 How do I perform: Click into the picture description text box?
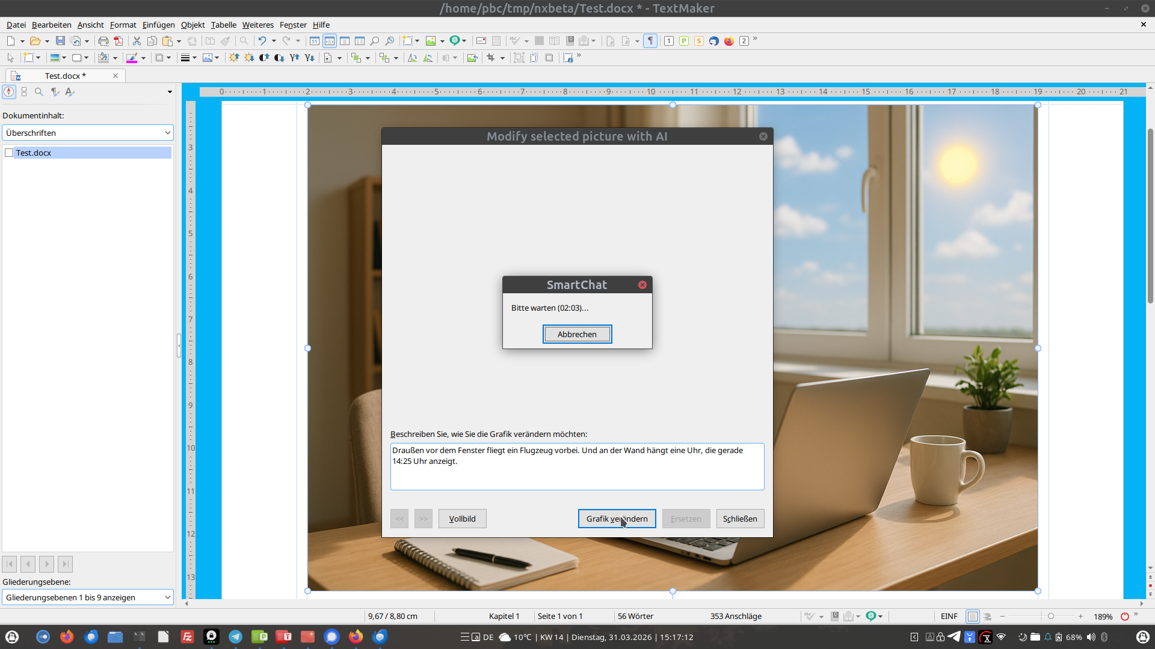[577, 467]
